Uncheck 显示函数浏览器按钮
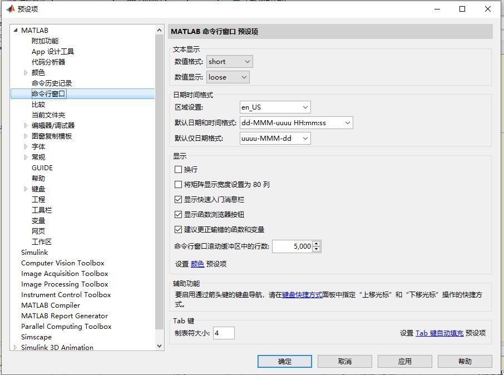Image resolution: width=504 pixels, height=375 pixels. point(178,215)
